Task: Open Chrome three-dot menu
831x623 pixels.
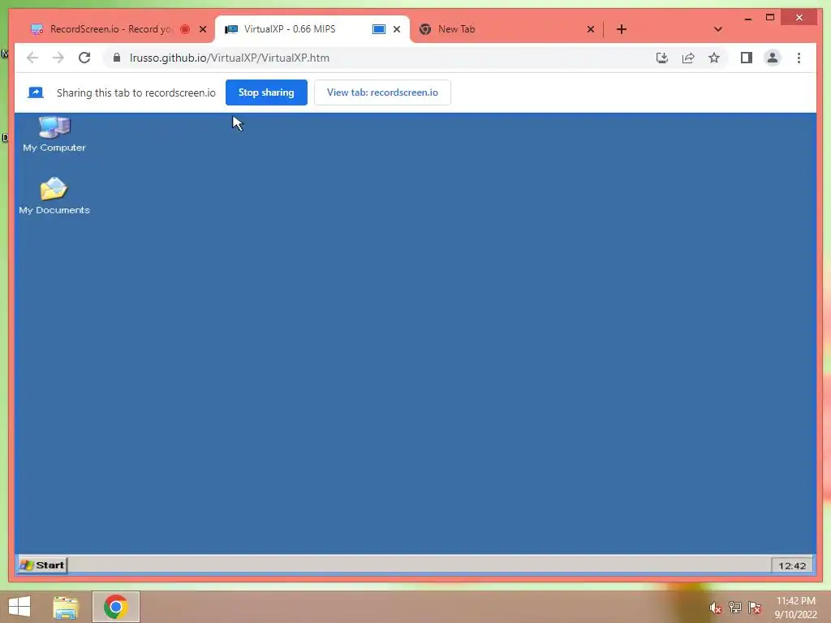Action: [x=799, y=58]
